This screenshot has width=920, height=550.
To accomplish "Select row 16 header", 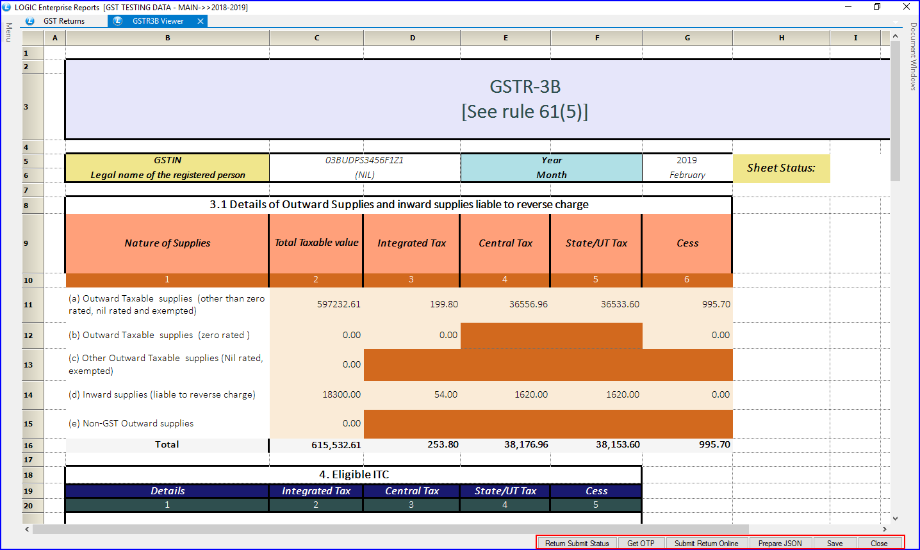I will point(33,445).
